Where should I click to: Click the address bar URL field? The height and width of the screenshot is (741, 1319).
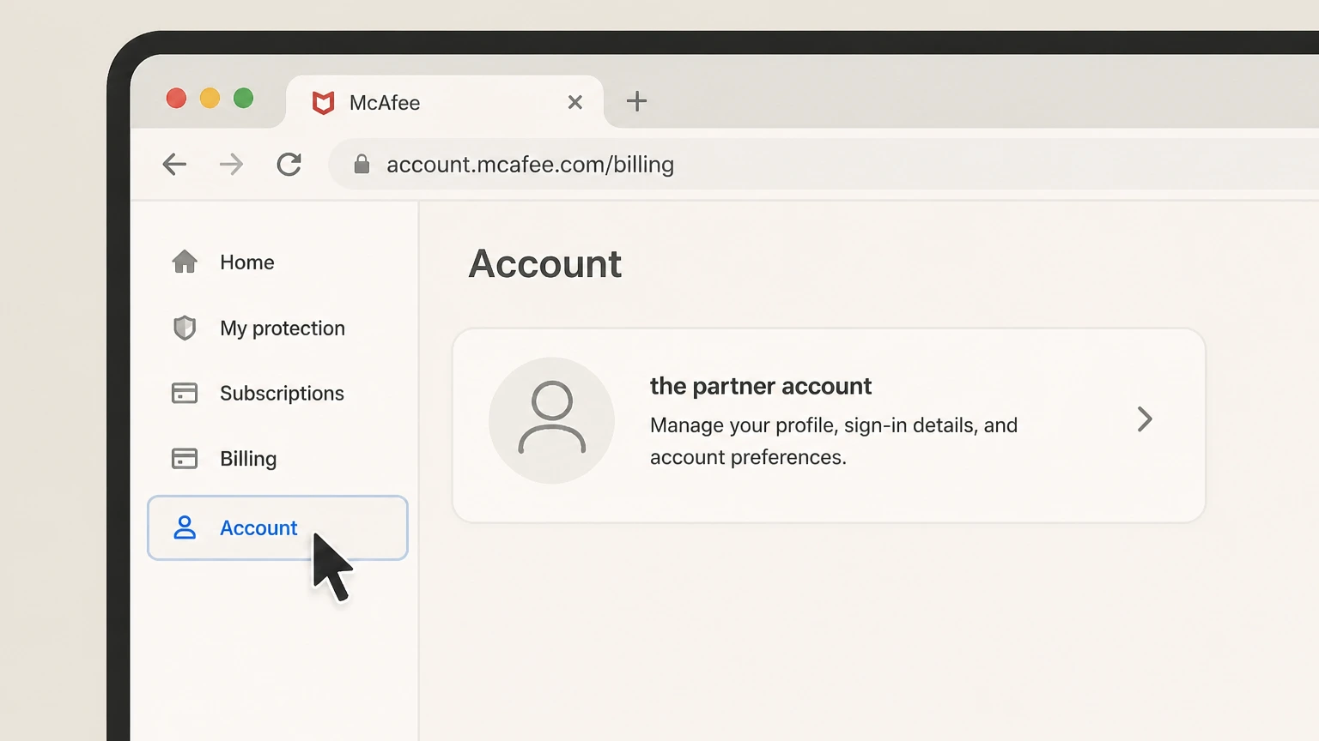coord(824,164)
